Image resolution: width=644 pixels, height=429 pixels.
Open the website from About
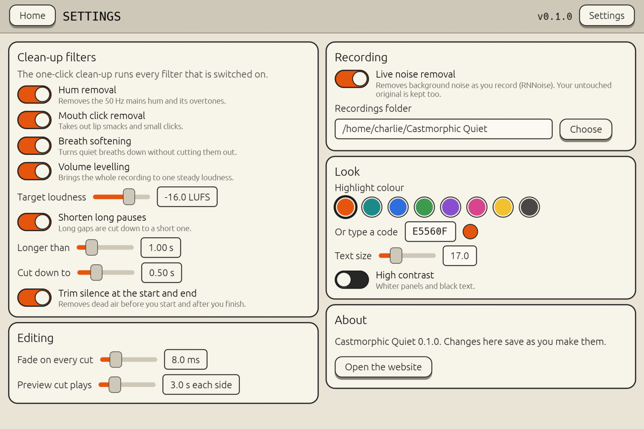[383, 367]
